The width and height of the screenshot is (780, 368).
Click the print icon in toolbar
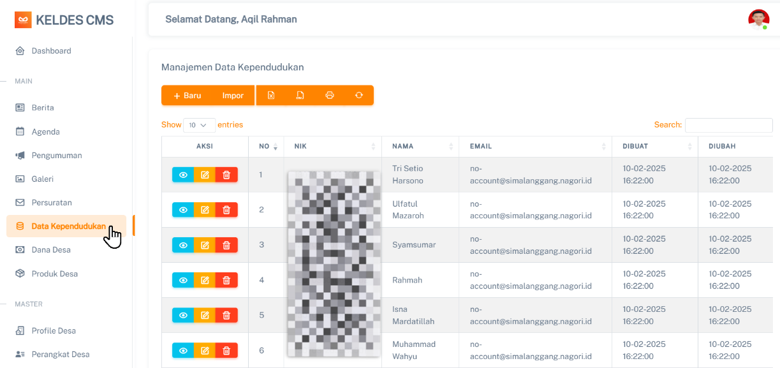[330, 96]
